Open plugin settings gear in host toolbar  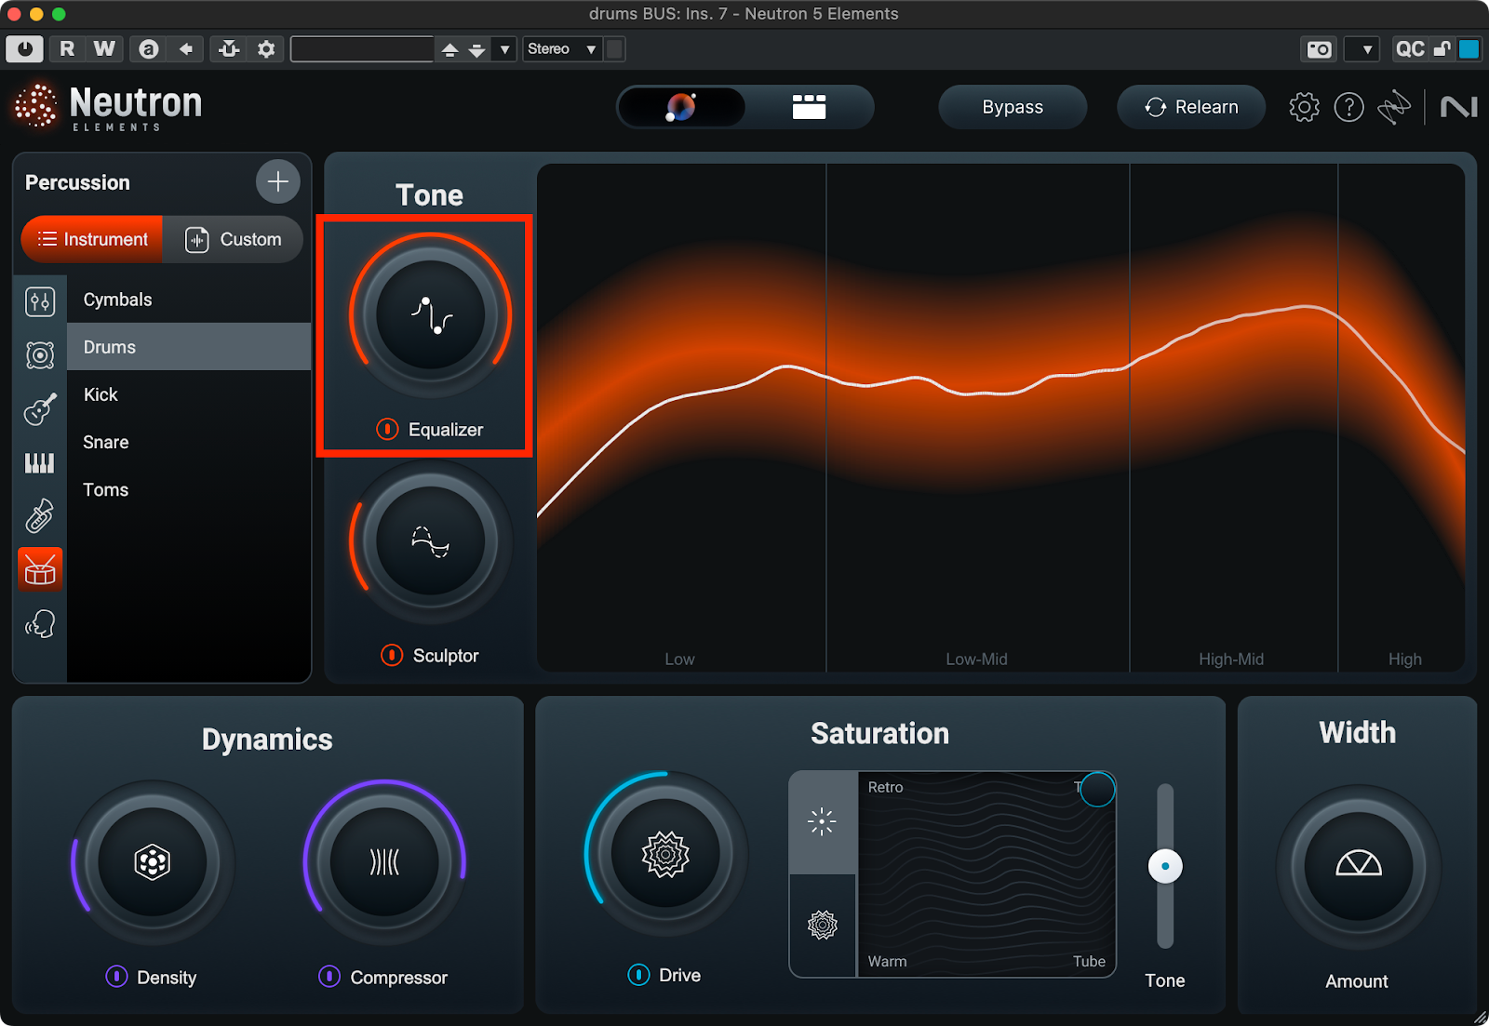[x=267, y=49]
